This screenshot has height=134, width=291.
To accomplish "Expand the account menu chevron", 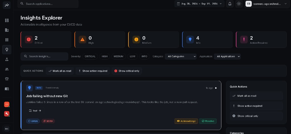I will (x=286, y=4).
